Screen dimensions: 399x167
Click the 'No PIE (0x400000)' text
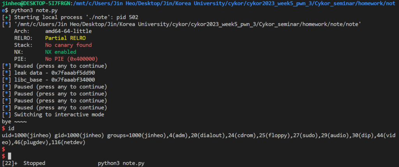coord(72,59)
